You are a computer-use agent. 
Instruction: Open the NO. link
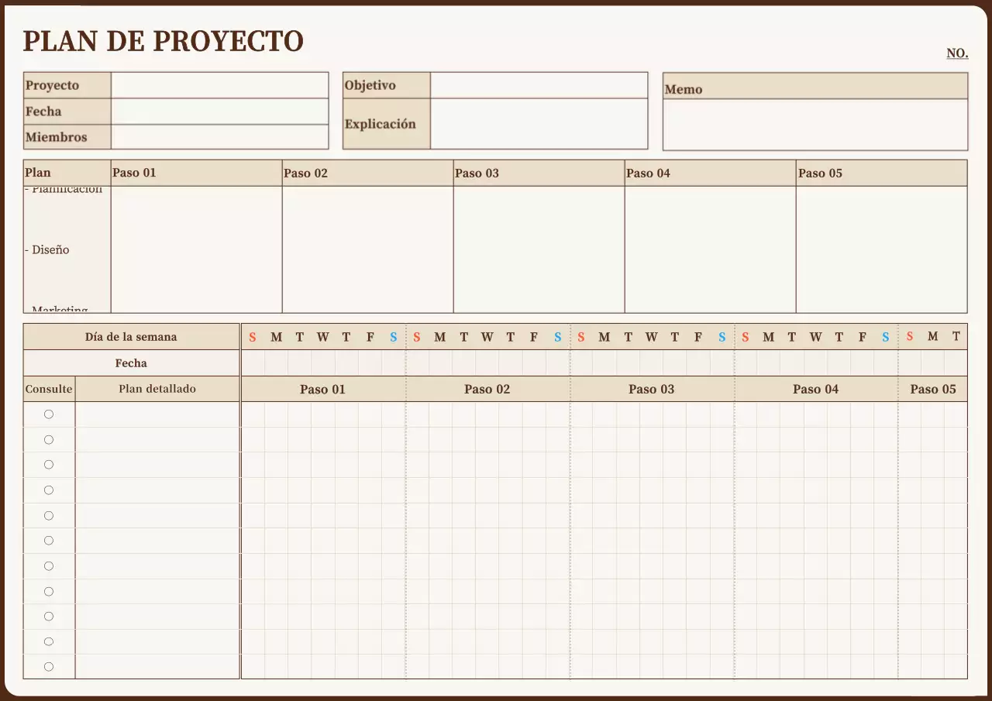pos(956,53)
